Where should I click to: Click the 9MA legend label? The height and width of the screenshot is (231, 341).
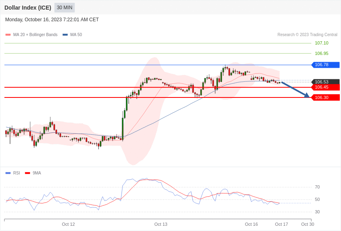tap(37, 173)
